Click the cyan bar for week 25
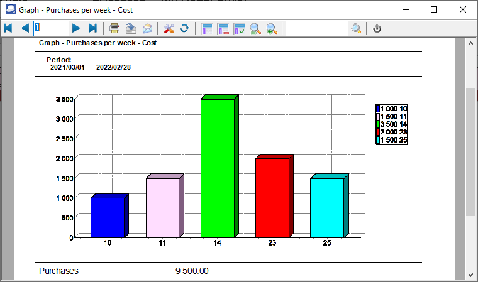This screenshot has width=478, height=282. pyautogui.click(x=327, y=208)
